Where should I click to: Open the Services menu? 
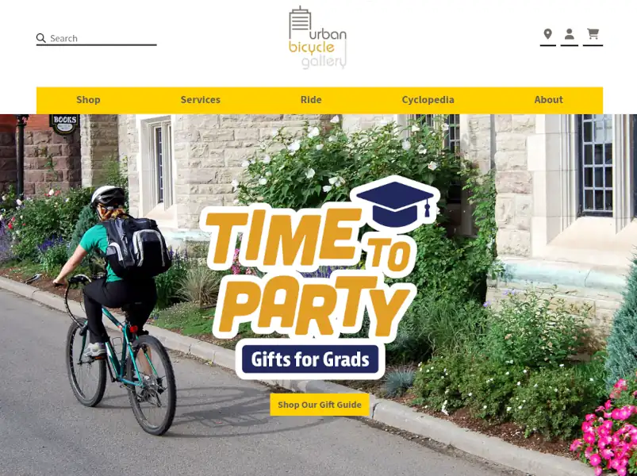[200, 100]
